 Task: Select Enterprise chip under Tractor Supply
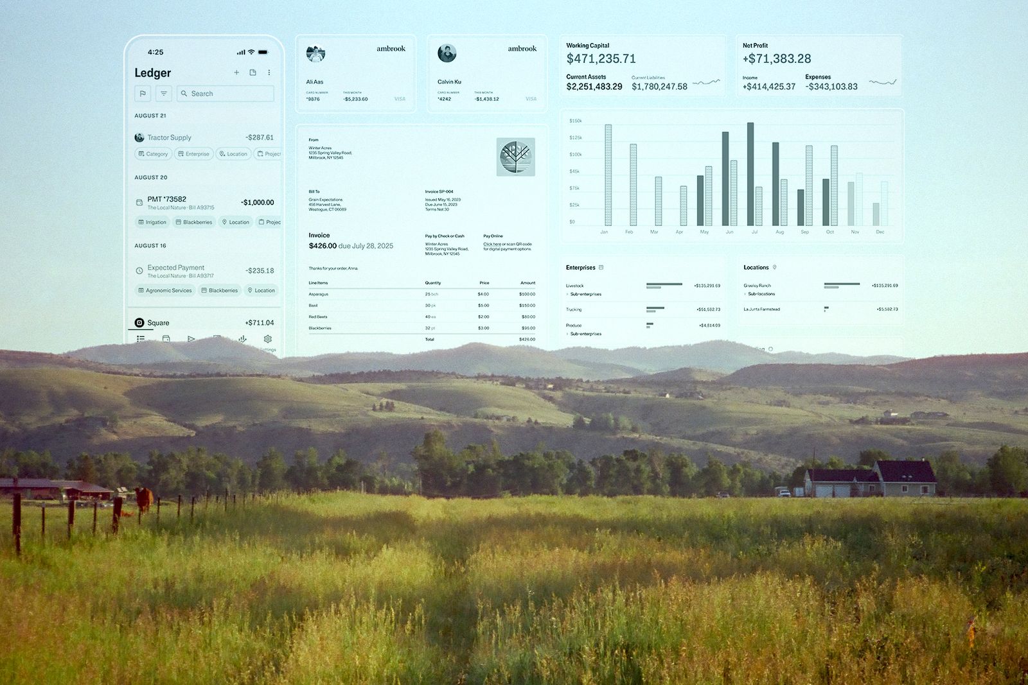pos(193,154)
